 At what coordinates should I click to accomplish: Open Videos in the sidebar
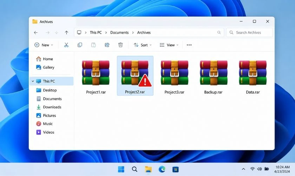coord(45,132)
